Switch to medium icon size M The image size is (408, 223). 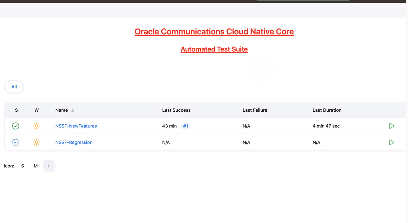[x=35, y=166]
